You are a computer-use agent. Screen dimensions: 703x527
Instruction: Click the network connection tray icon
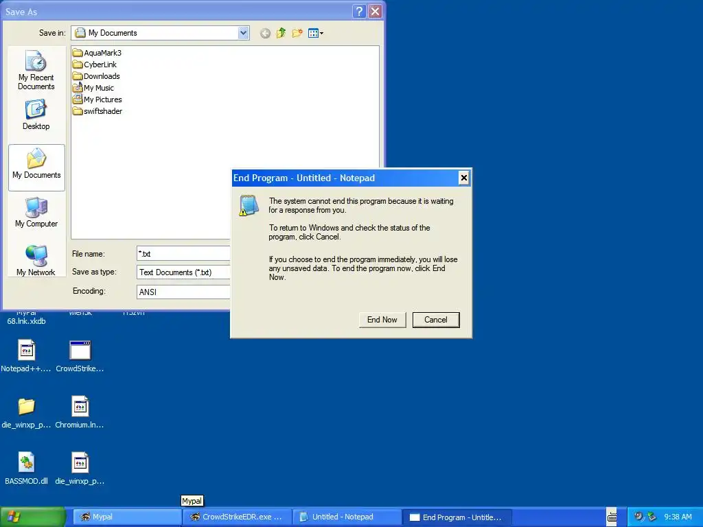[x=652, y=517]
